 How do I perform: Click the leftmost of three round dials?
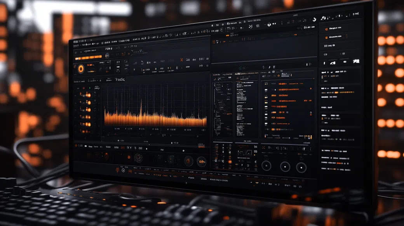pyautogui.click(x=266, y=166)
